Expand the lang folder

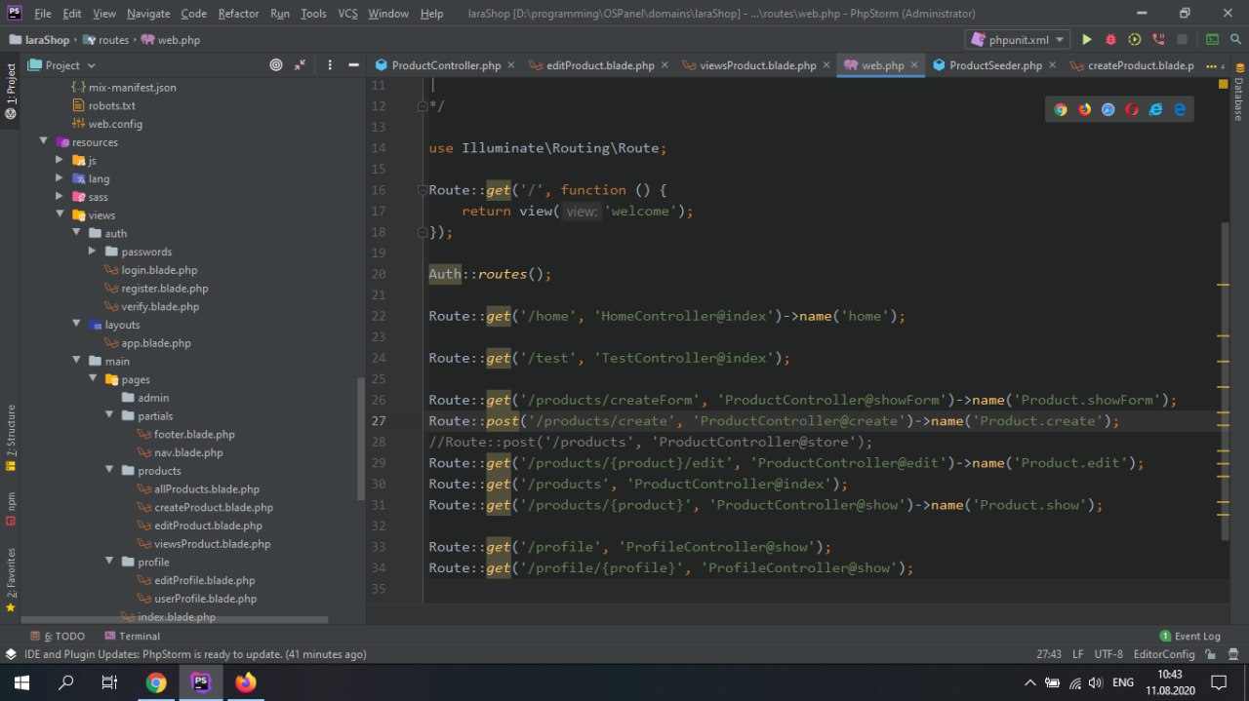(60, 178)
